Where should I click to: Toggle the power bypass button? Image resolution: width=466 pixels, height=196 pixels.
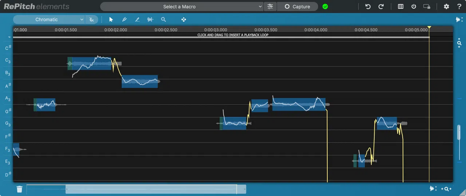pyautogui.click(x=414, y=7)
